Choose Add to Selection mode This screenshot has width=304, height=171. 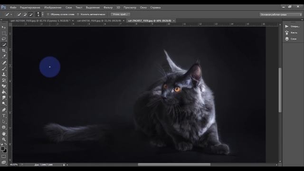[x=25, y=14]
